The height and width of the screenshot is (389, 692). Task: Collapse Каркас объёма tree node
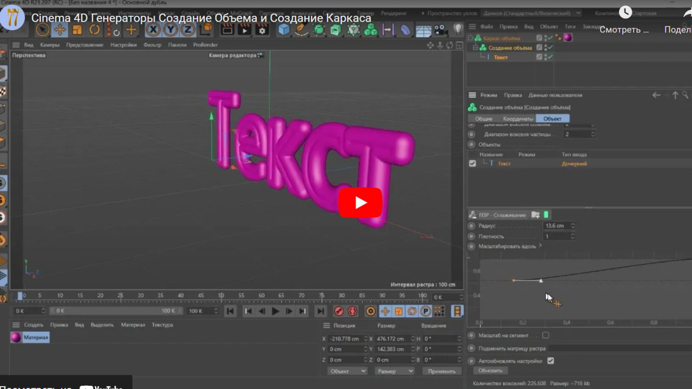point(470,38)
